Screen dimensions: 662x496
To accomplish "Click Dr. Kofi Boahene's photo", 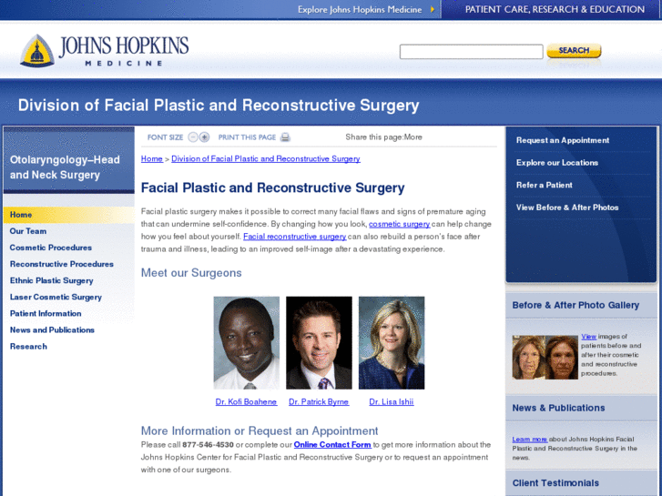I will click(x=247, y=343).
